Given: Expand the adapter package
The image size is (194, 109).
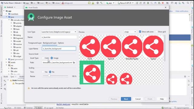Looking at the screenshot, I should (12, 26).
